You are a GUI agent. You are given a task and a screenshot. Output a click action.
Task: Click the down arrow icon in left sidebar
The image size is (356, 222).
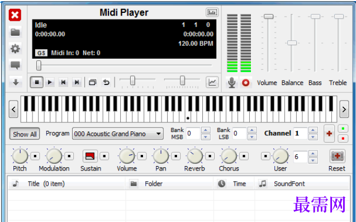(x=16, y=82)
